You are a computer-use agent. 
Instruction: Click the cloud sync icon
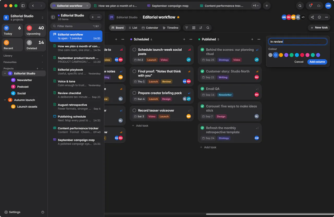click(x=319, y=6)
